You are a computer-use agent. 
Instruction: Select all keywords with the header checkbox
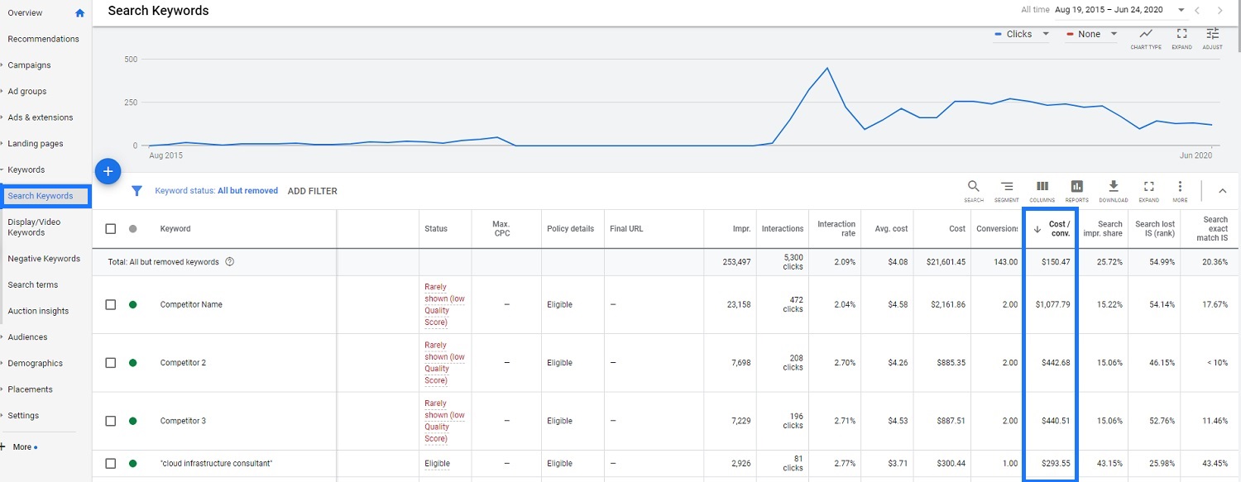tap(110, 228)
